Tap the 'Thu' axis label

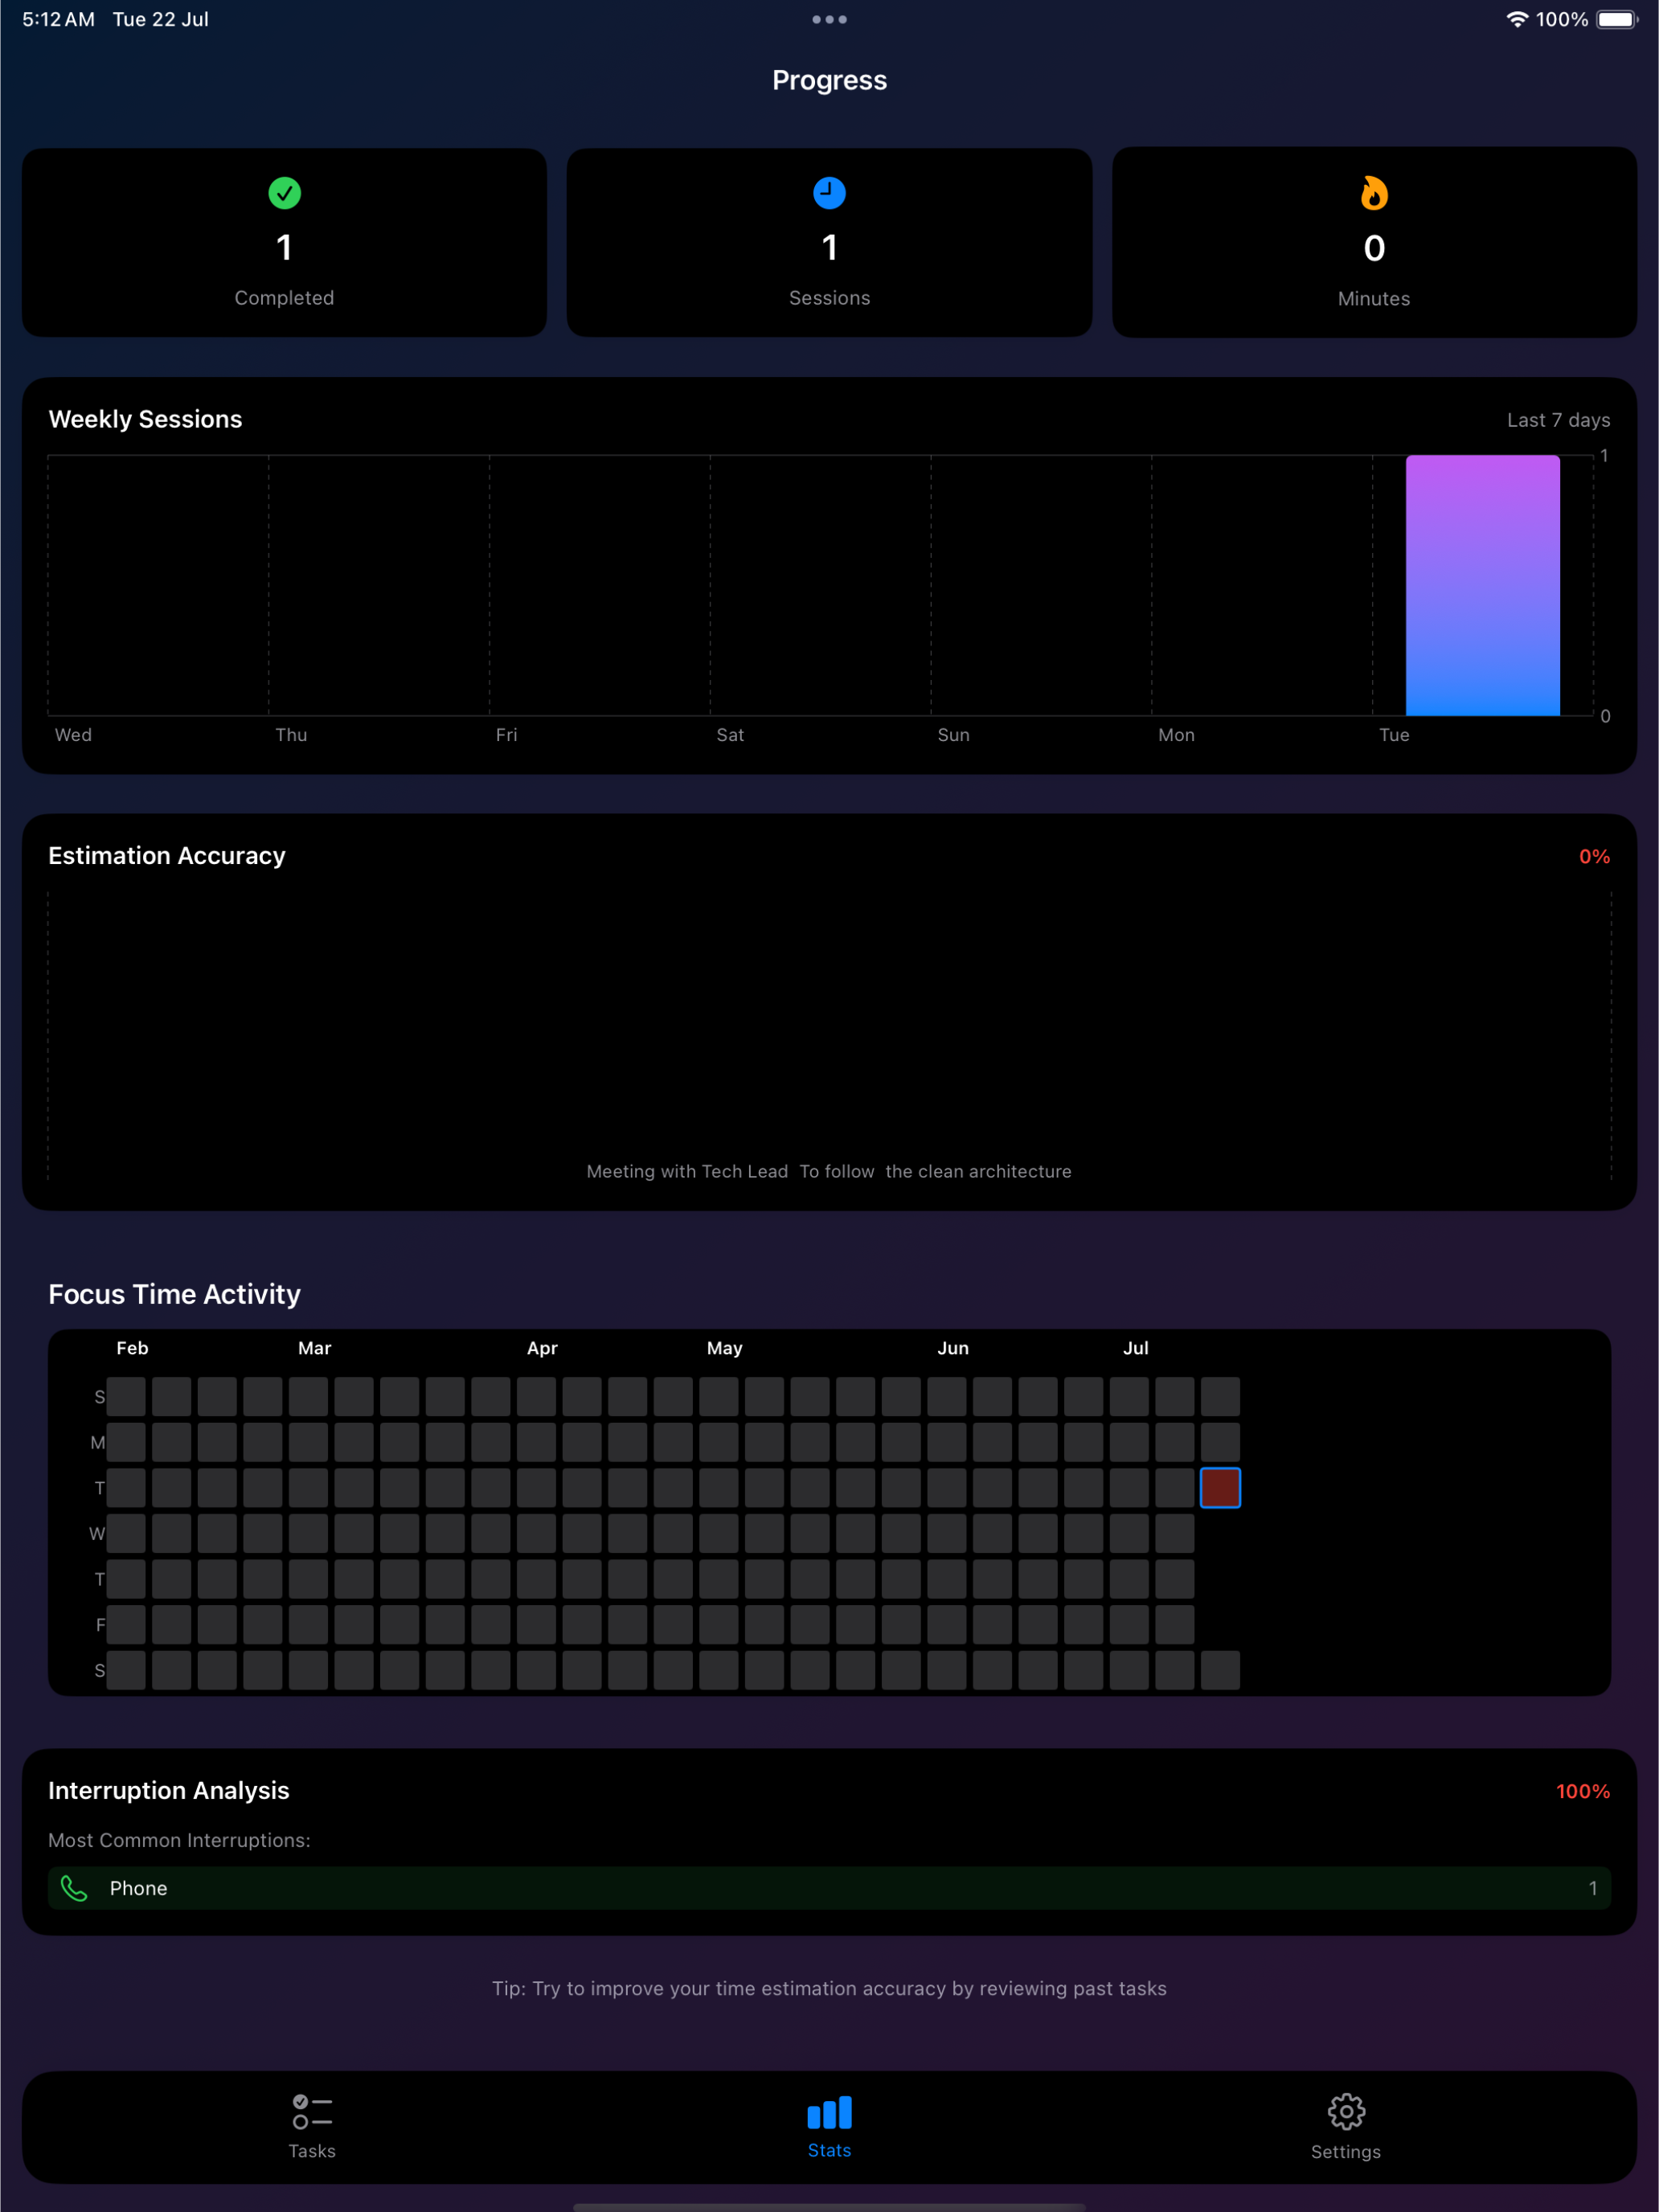(x=291, y=735)
